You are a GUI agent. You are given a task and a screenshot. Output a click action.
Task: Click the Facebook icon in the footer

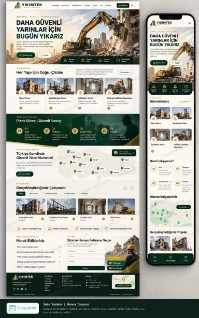pyautogui.click(x=14, y=289)
